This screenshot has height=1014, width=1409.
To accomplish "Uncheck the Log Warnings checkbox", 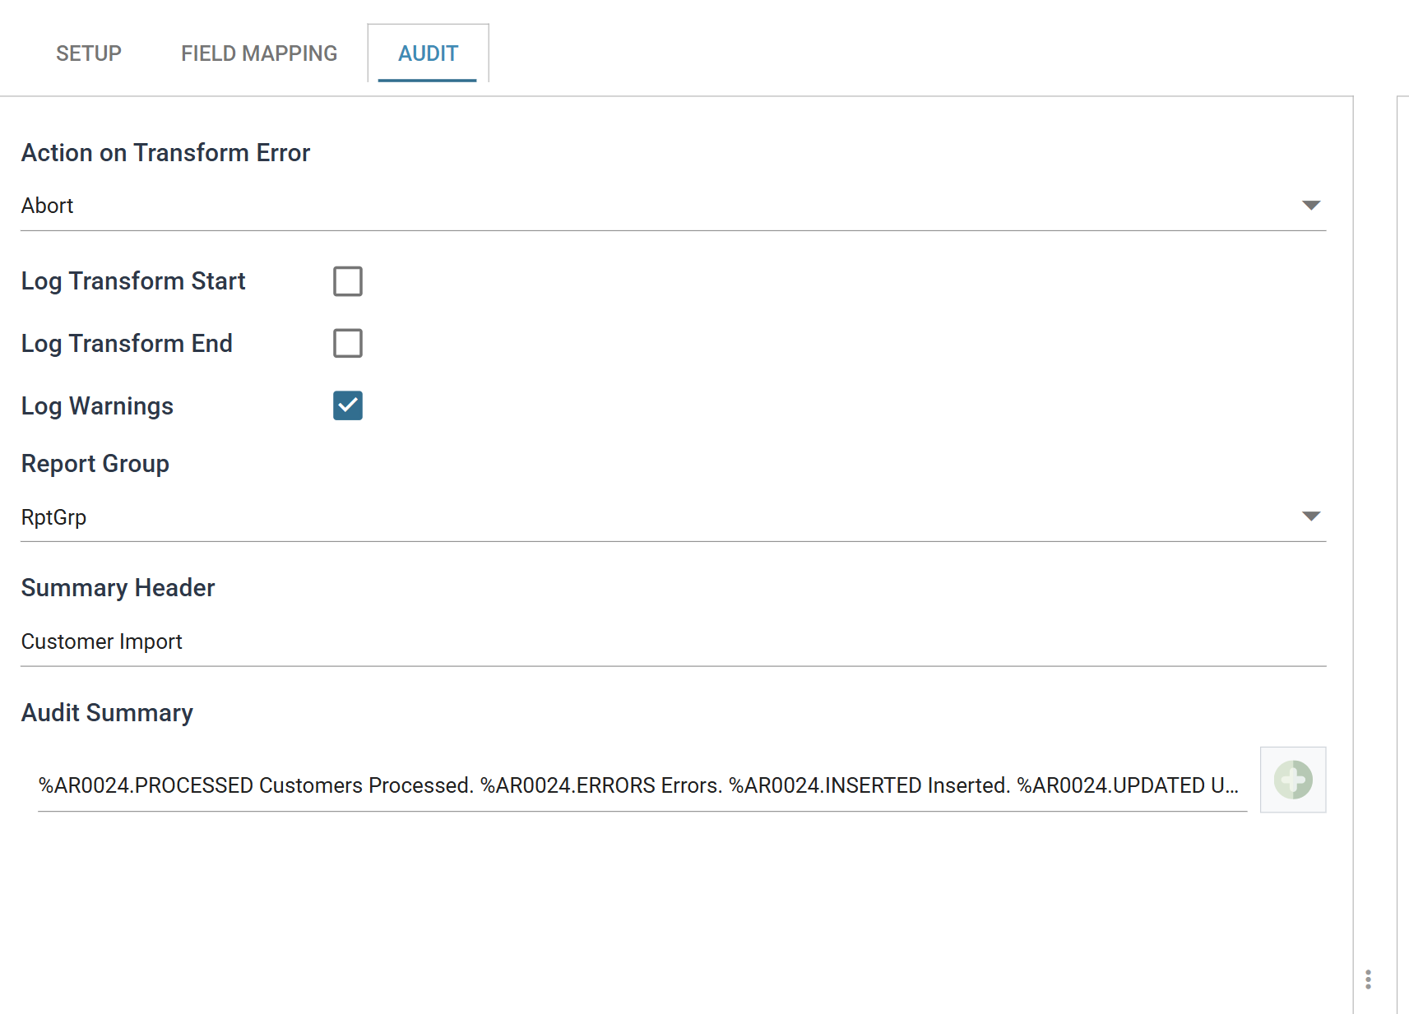I will (x=348, y=405).
